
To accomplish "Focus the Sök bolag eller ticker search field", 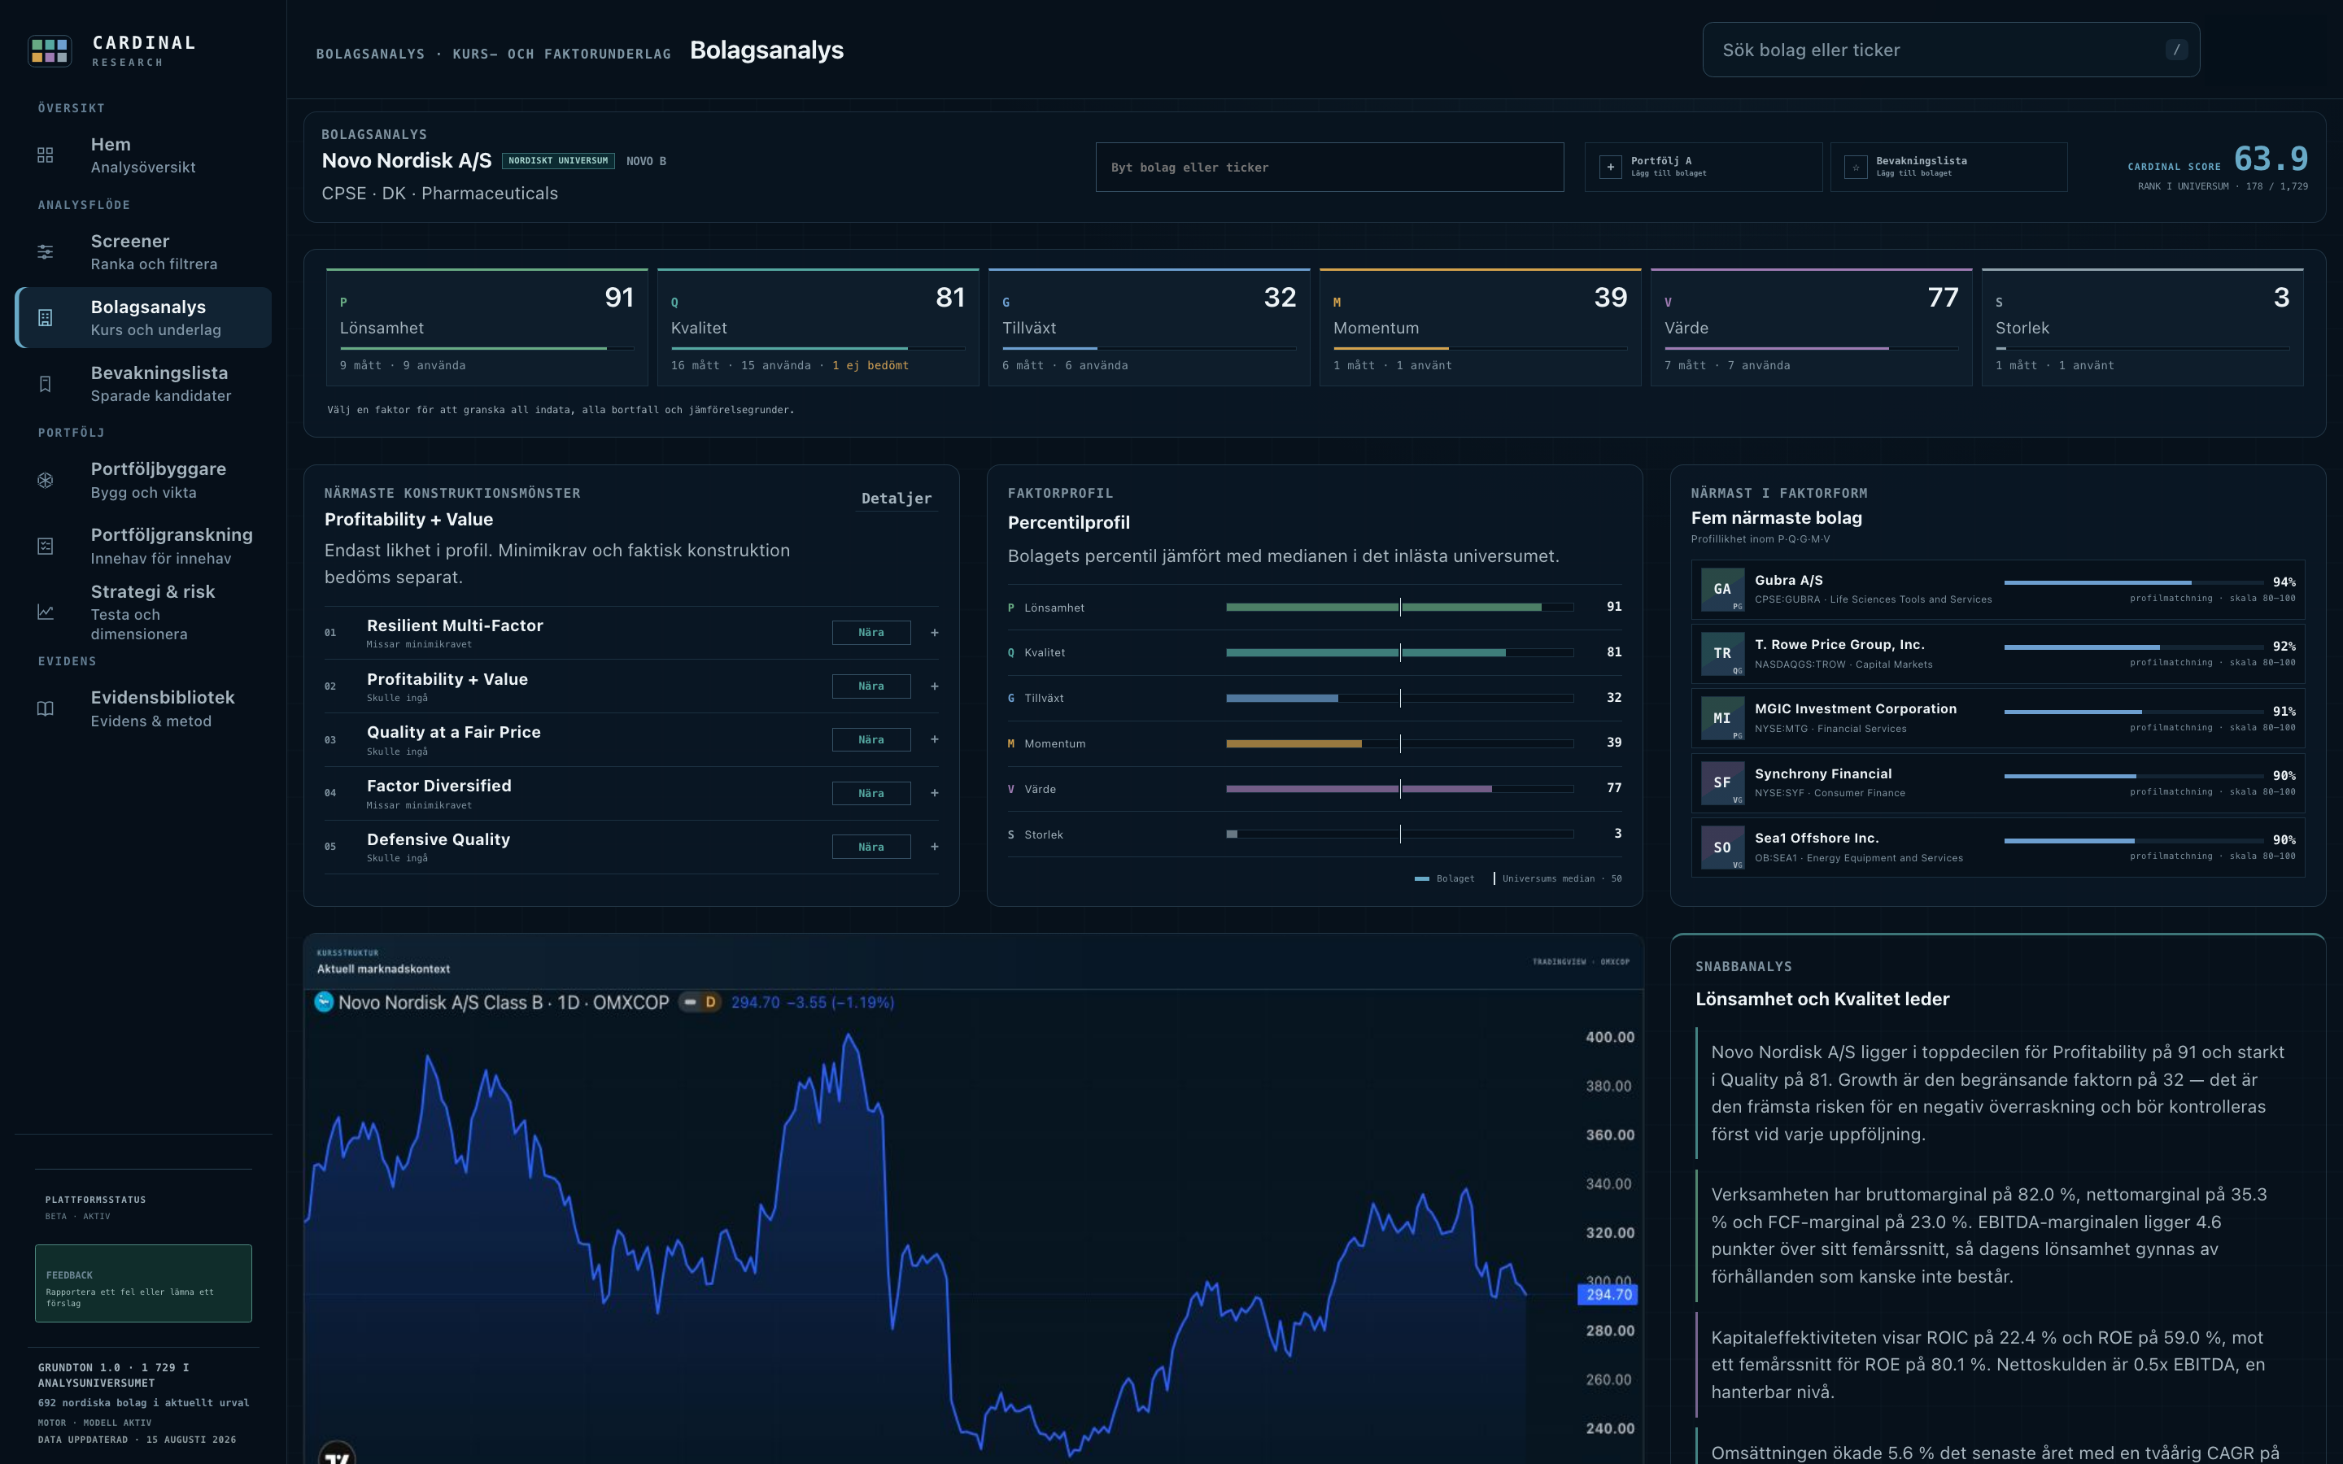I will [x=1951, y=50].
